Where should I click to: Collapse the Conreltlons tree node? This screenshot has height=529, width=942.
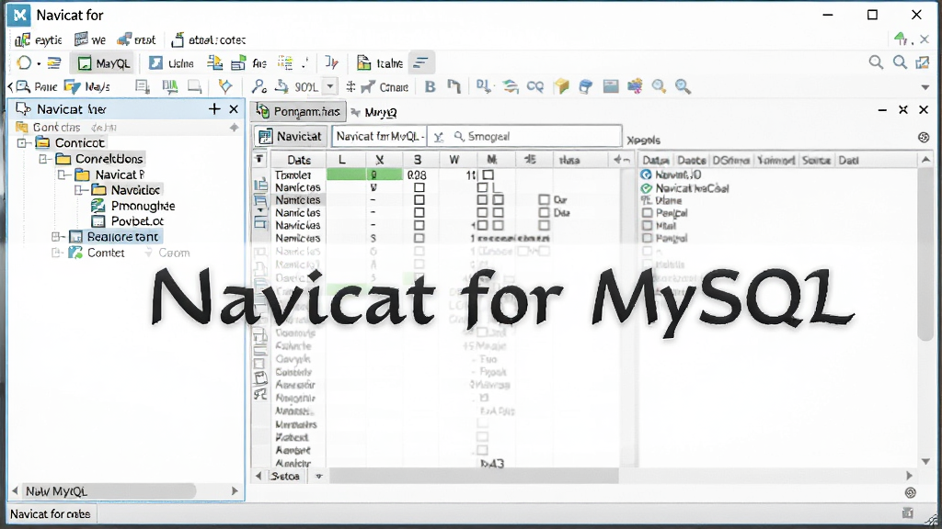tap(42, 159)
